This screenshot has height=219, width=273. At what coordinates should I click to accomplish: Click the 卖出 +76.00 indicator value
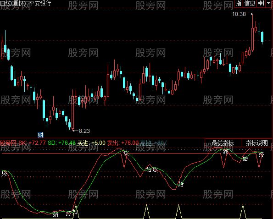click(x=123, y=143)
